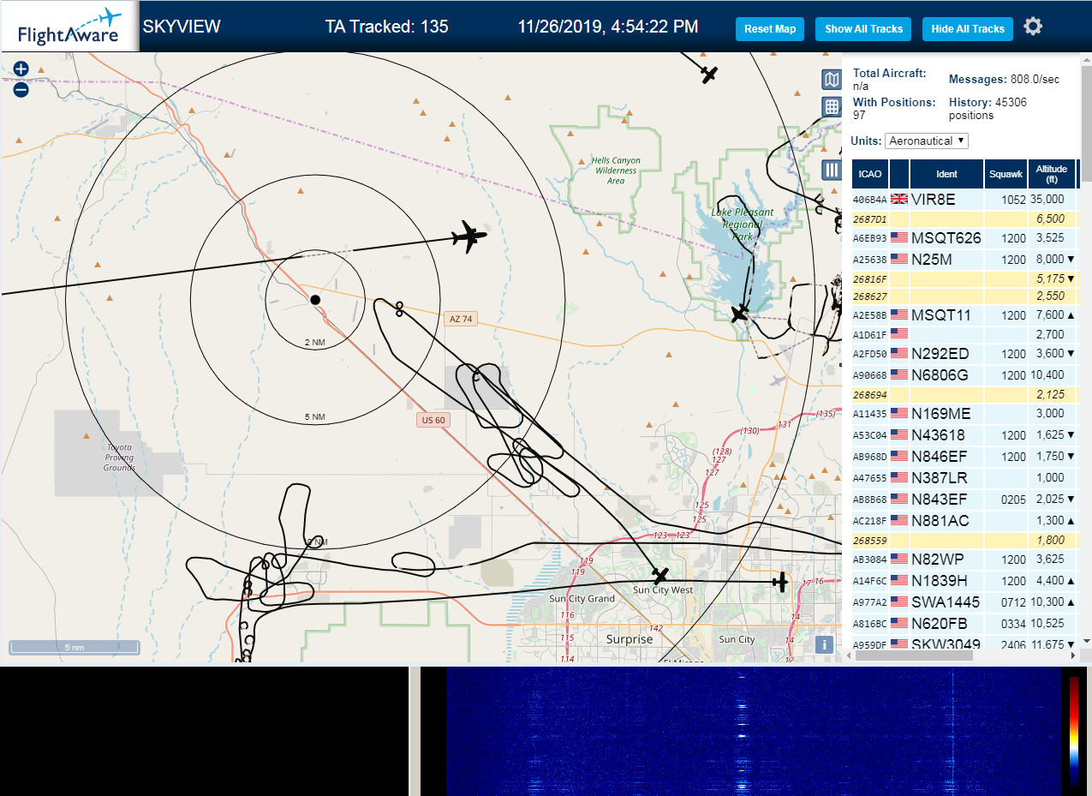Screen dimensions: 1092x796
Task: Click the receiver location black dot marker
Action: [x=314, y=299]
